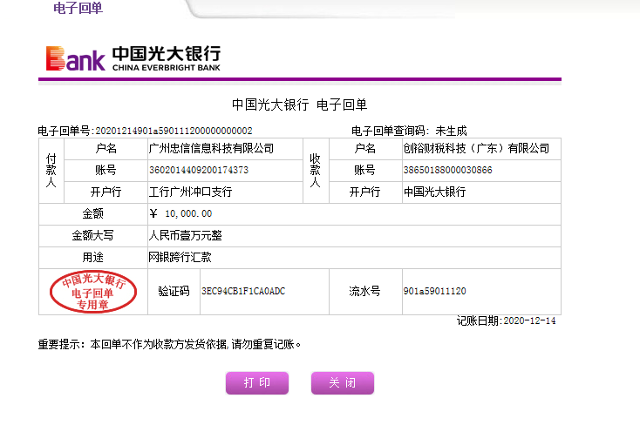The width and height of the screenshot is (640, 425).
Task: Click the 金额大写 label cell
Action: tap(93, 236)
